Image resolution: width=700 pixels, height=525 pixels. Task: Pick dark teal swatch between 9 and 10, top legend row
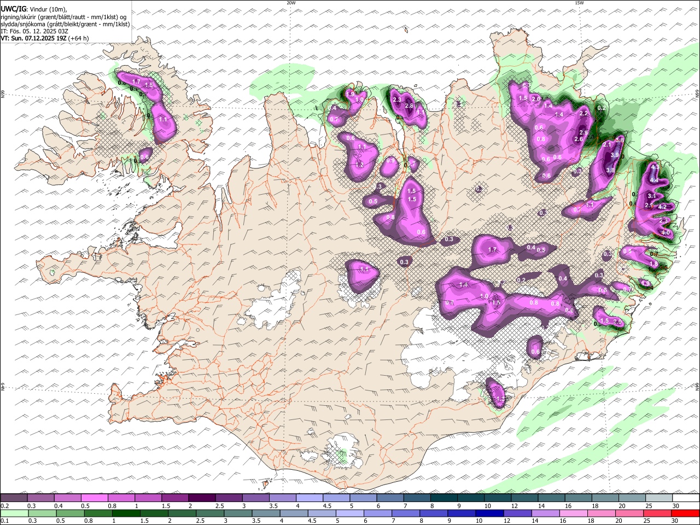[x=471, y=498]
